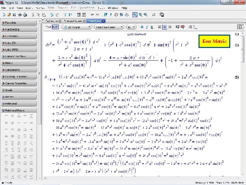Expand the Expression palette
Image resolution: width=246 pixels, height=185 pixels.
pyautogui.click(x=19, y=36)
